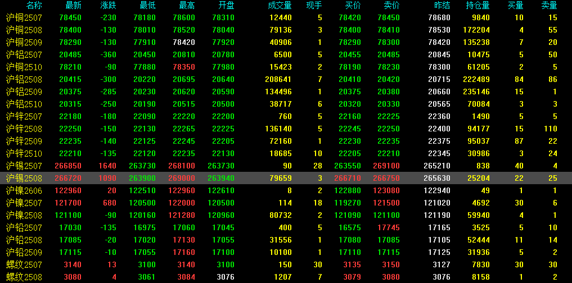Click high price 269000 for 沪锡2508

tap(182, 178)
